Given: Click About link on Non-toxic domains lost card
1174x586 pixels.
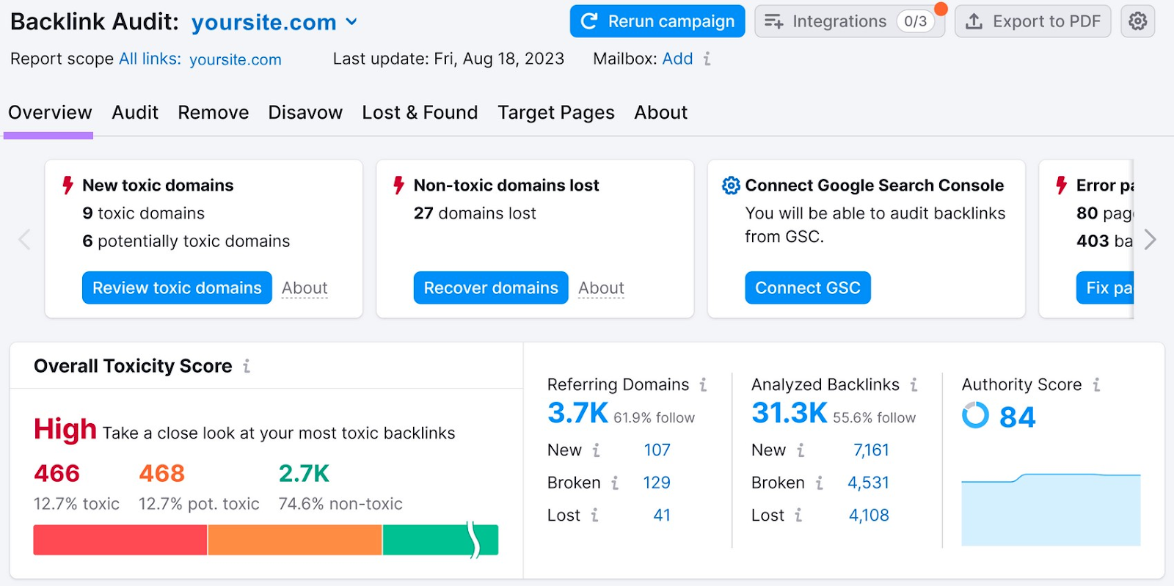Looking at the screenshot, I should pos(601,288).
